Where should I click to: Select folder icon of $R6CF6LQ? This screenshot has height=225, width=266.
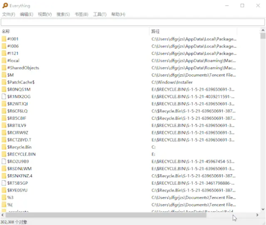click(x=4, y=111)
